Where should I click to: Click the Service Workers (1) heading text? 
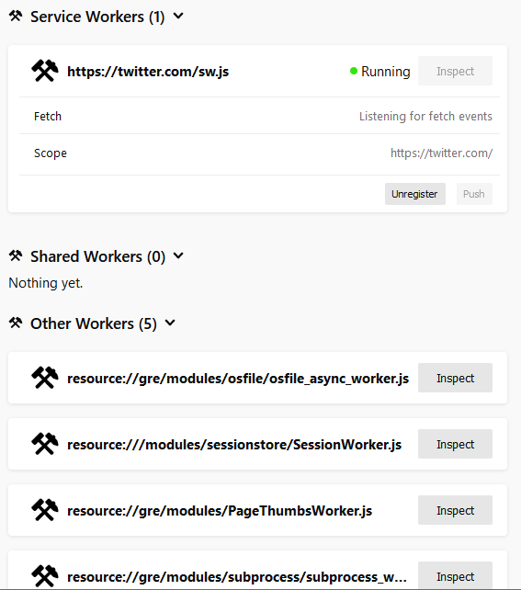pyautogui.click(x=97, y=17)
